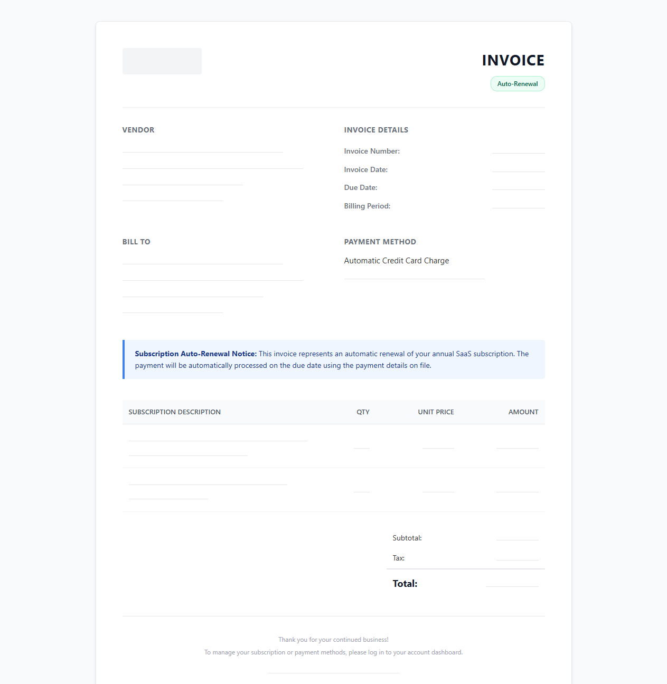Click the 'Due Date:' label
The image size is (667, 684).
[361, 187]
